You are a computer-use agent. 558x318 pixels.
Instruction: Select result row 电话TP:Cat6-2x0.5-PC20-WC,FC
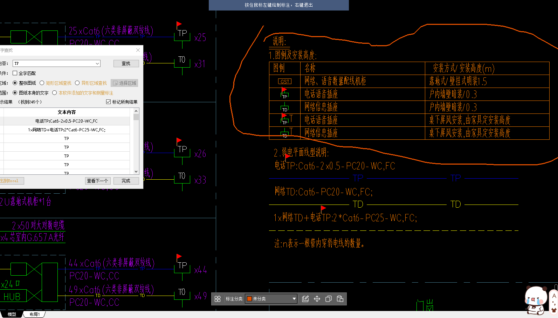[67, 121]
